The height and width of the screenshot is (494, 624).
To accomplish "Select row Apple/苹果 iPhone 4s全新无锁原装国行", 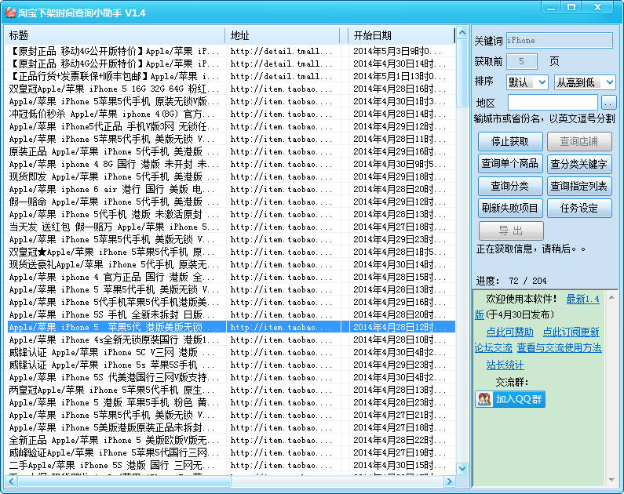I will (232, 340).
